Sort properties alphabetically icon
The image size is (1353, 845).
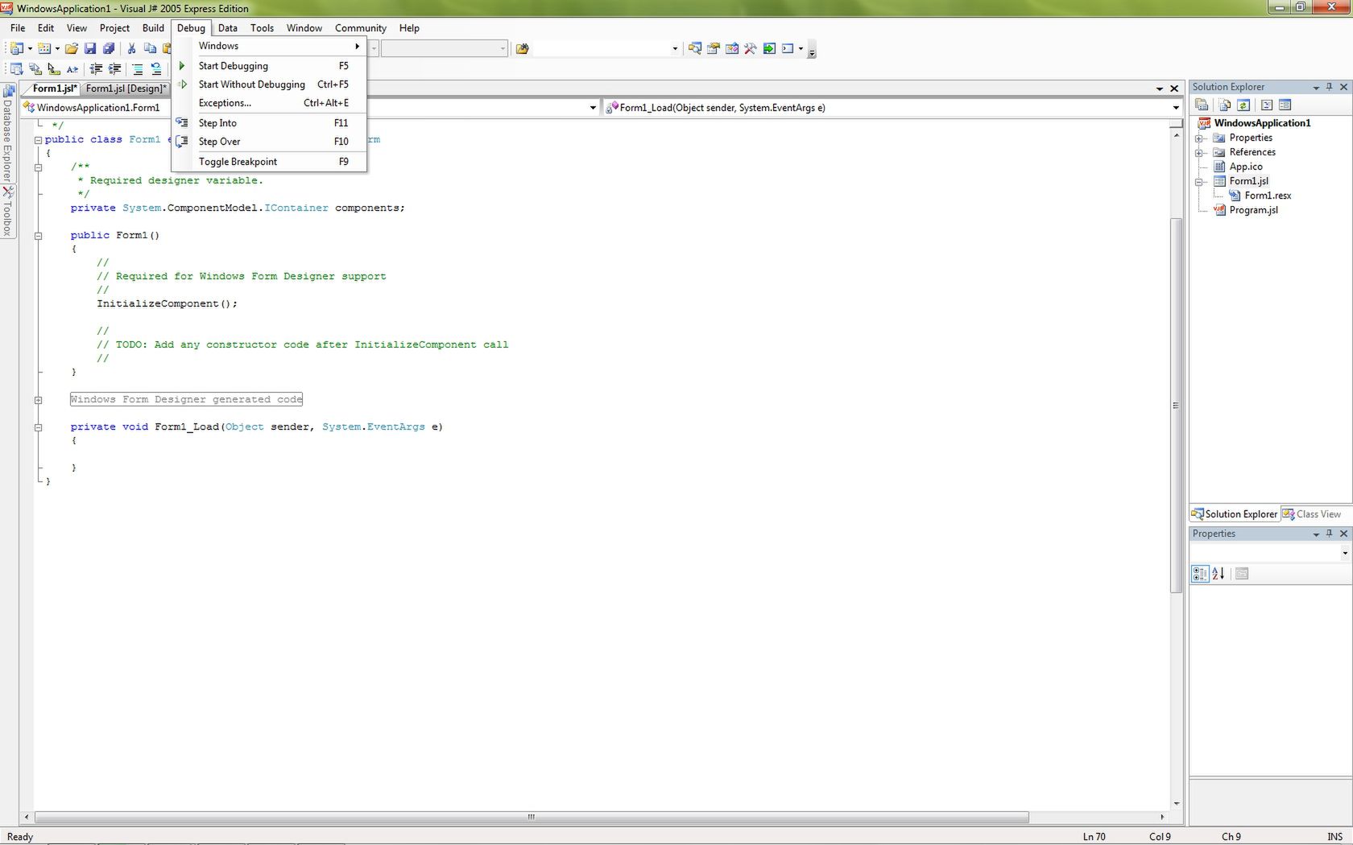coord(1219,574)
